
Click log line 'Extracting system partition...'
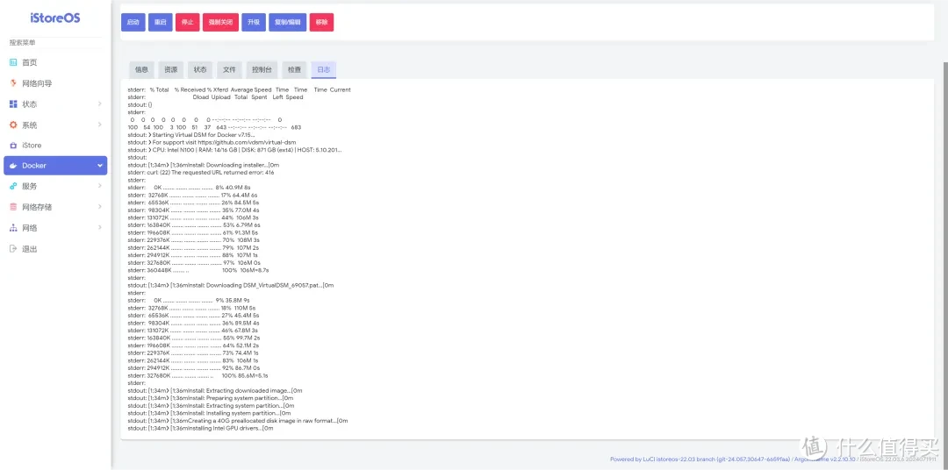pos(211,405)
